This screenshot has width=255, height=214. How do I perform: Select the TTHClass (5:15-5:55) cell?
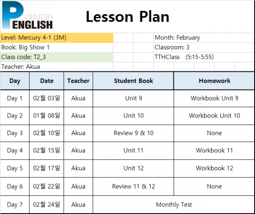coord(204,57)
